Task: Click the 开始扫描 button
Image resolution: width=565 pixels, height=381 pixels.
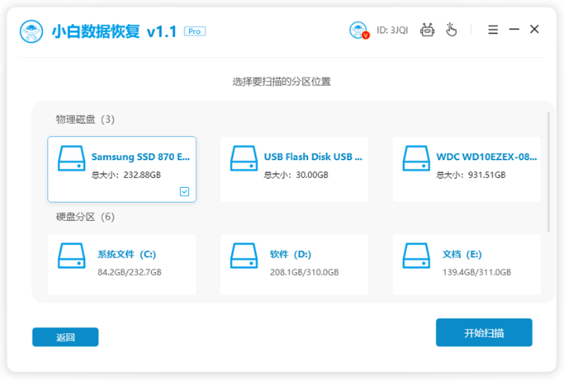Action: [484, 332]
